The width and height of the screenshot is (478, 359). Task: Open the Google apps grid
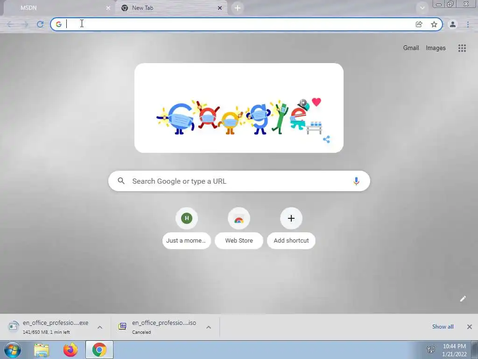[x=462, y=48]
